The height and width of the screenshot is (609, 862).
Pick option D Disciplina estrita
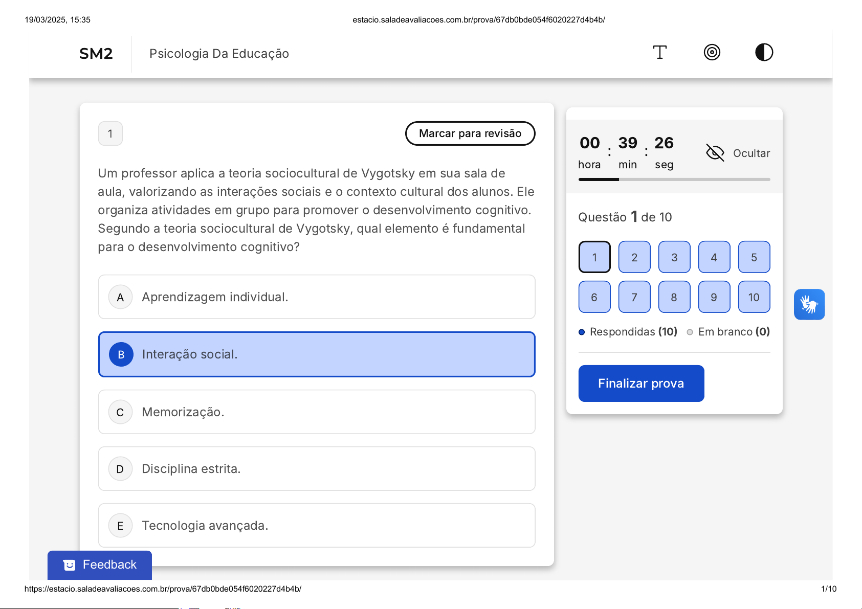tap(316, 469)
